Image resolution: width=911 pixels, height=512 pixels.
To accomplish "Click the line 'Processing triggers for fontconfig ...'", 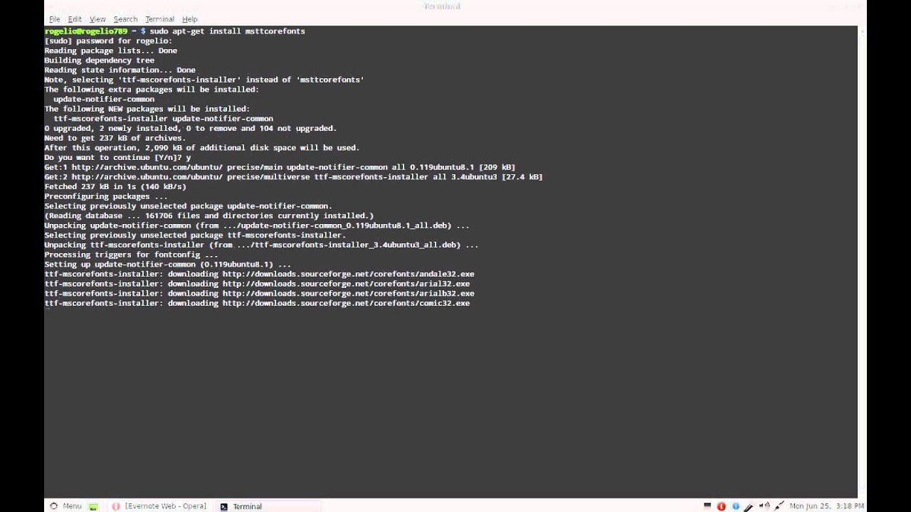I will (x=131, y=255).
